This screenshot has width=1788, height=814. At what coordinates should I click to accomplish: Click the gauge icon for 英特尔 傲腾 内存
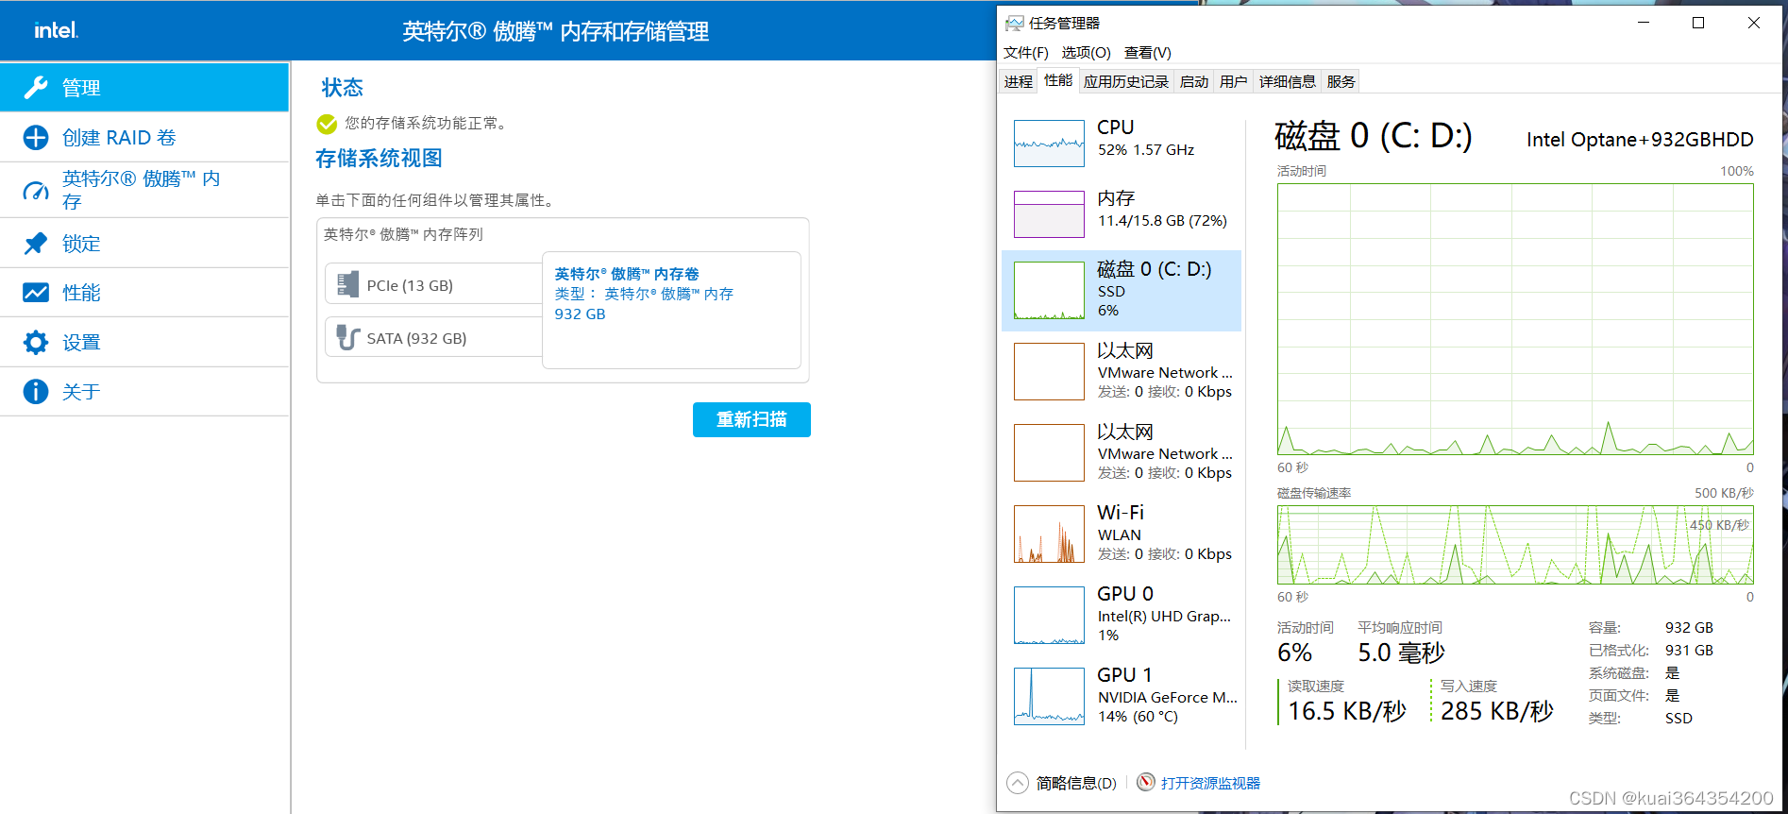[x=36, y=191]
